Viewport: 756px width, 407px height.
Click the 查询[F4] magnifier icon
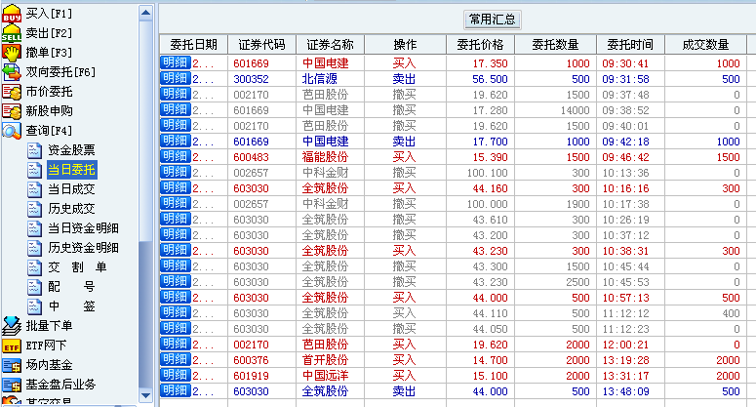pos(12,131)
